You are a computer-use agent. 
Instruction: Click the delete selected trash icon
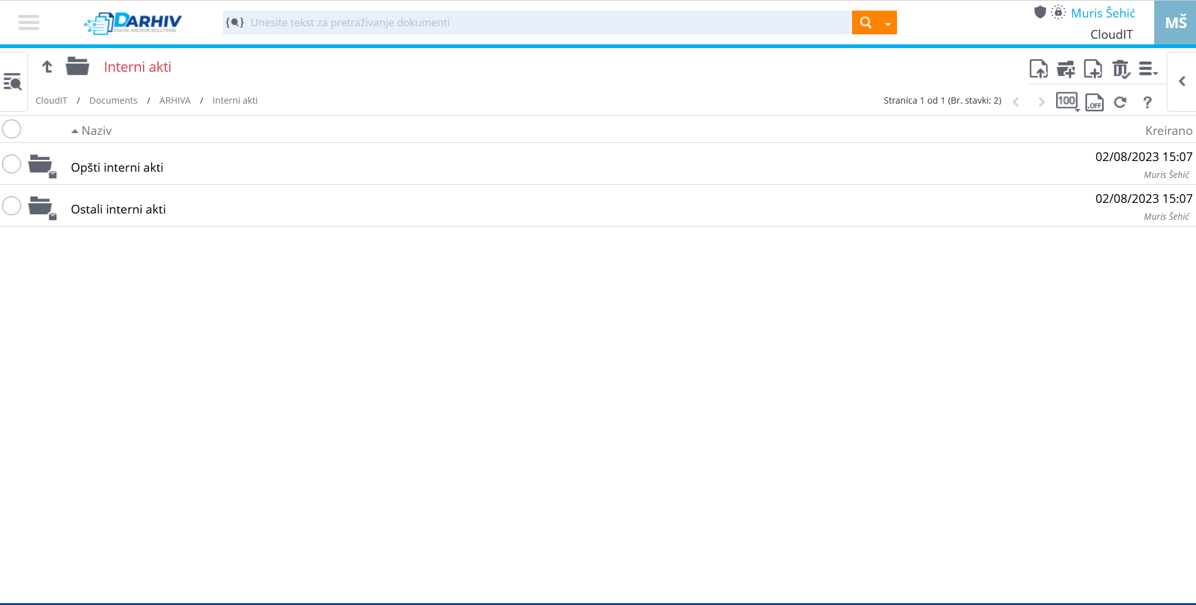pyautogui.click(x=1121, y=69)
